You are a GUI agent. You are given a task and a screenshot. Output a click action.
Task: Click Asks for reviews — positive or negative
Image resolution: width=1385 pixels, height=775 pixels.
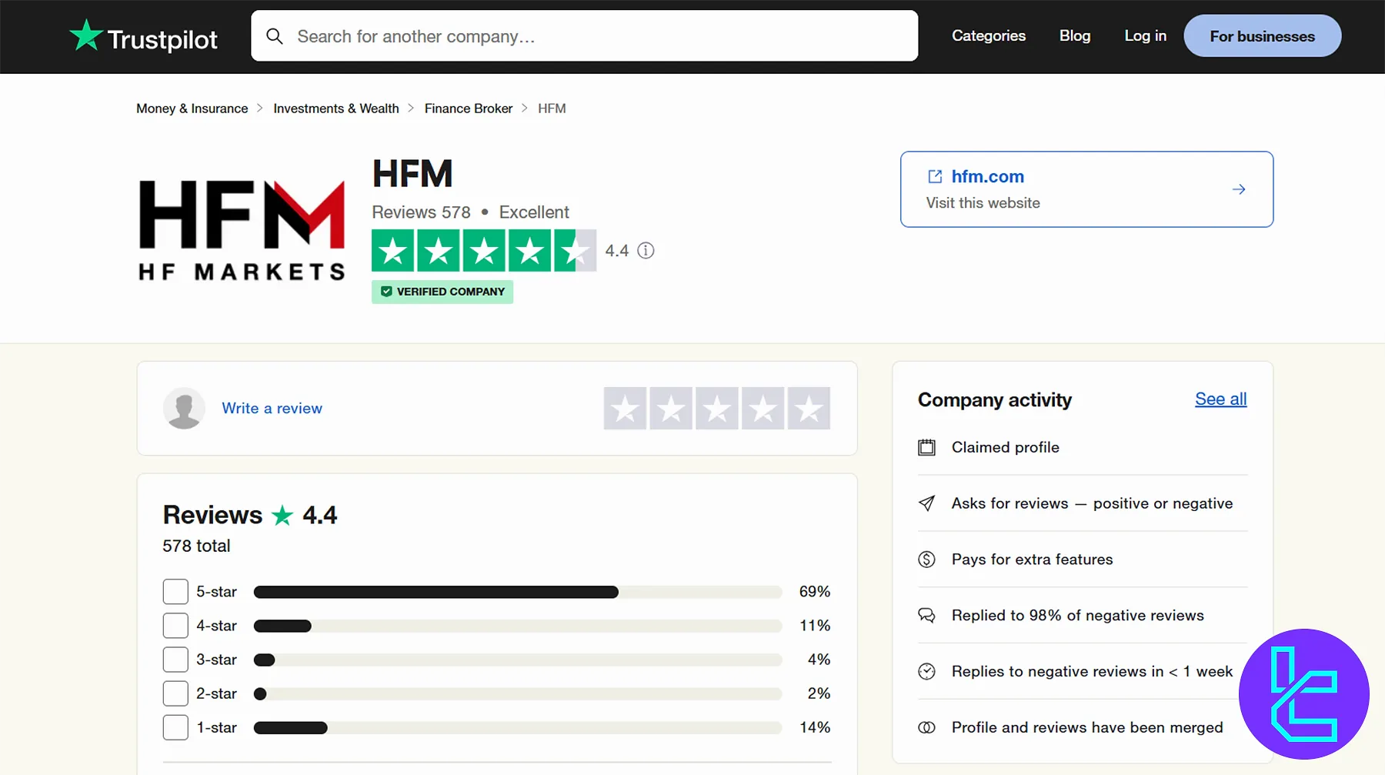(1092, 503)
